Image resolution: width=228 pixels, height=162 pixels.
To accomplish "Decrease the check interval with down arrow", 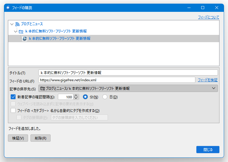I will tap(76, 98).
